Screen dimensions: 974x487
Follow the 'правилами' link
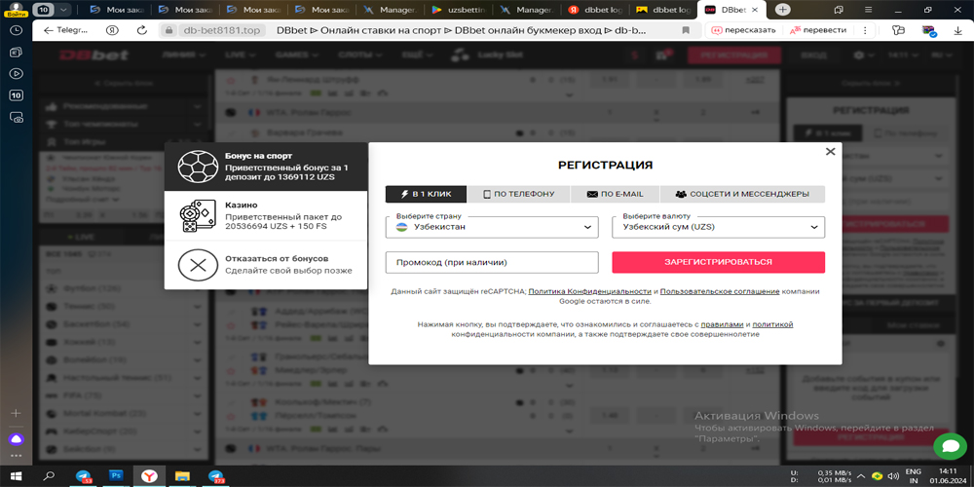coord(722,324)
